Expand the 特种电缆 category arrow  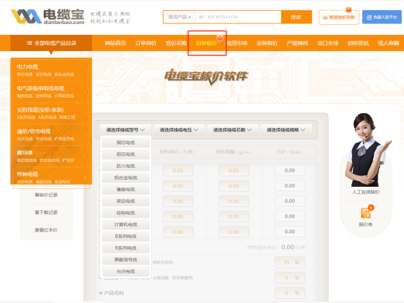click(85, 177)
